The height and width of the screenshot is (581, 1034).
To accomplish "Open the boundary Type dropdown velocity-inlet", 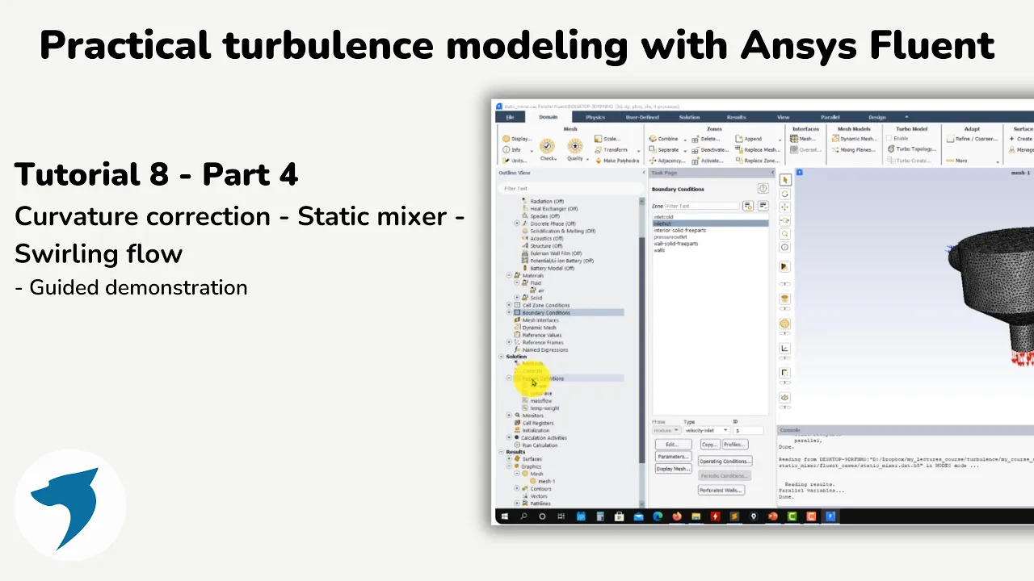I will tap(707, 431).
